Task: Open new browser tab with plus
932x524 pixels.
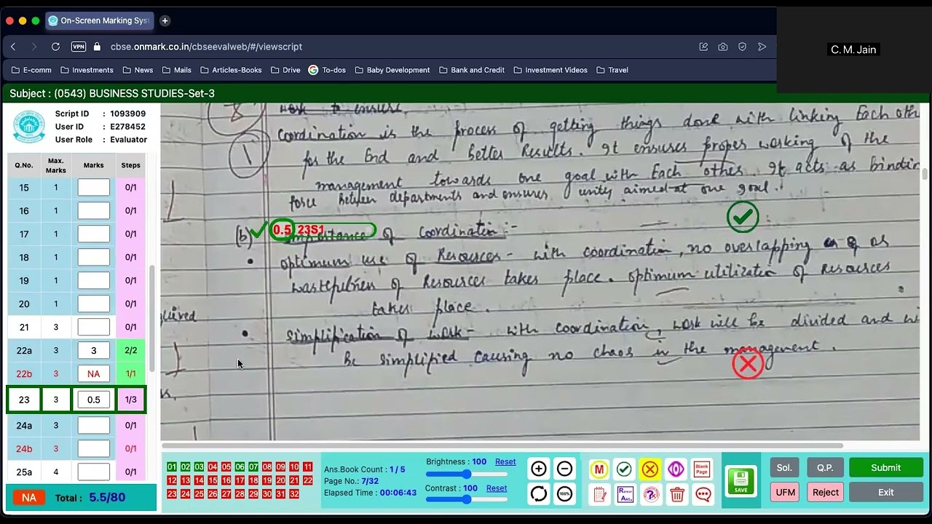Action: click(x=165, y=20)
